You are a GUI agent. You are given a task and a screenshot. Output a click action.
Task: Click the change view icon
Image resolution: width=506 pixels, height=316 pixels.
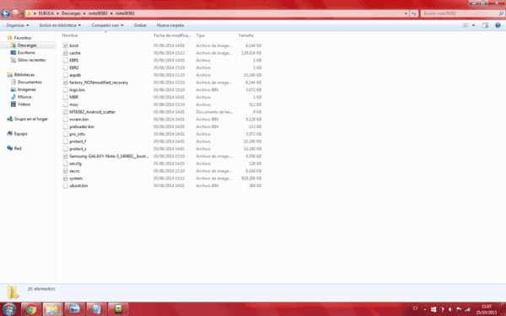pyautogui.click(x=466, y=25)
